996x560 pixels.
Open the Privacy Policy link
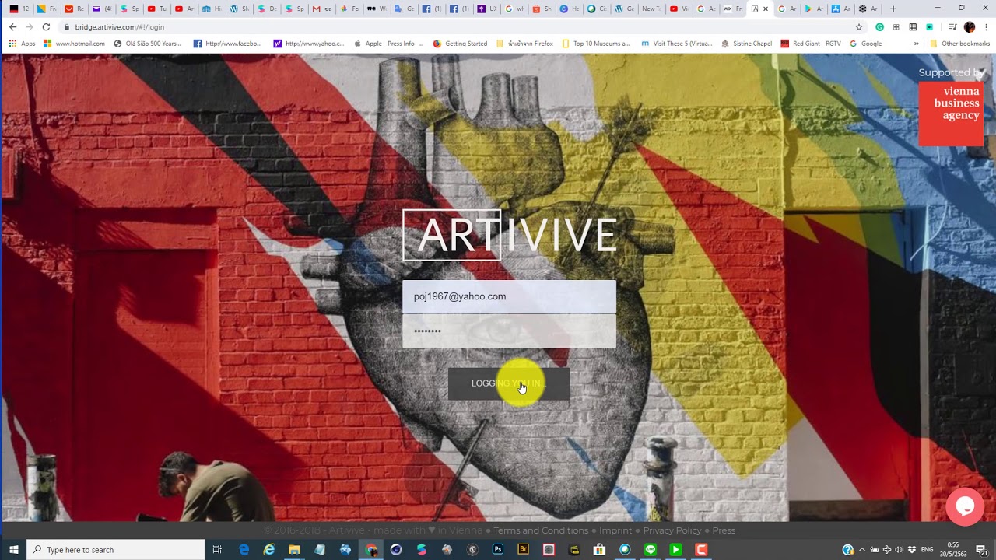tap(672, 530)
